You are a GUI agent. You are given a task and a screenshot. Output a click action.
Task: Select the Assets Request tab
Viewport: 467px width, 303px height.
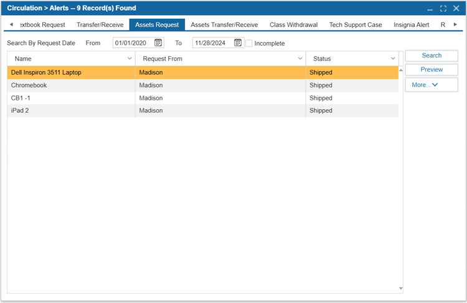point(157,25)
